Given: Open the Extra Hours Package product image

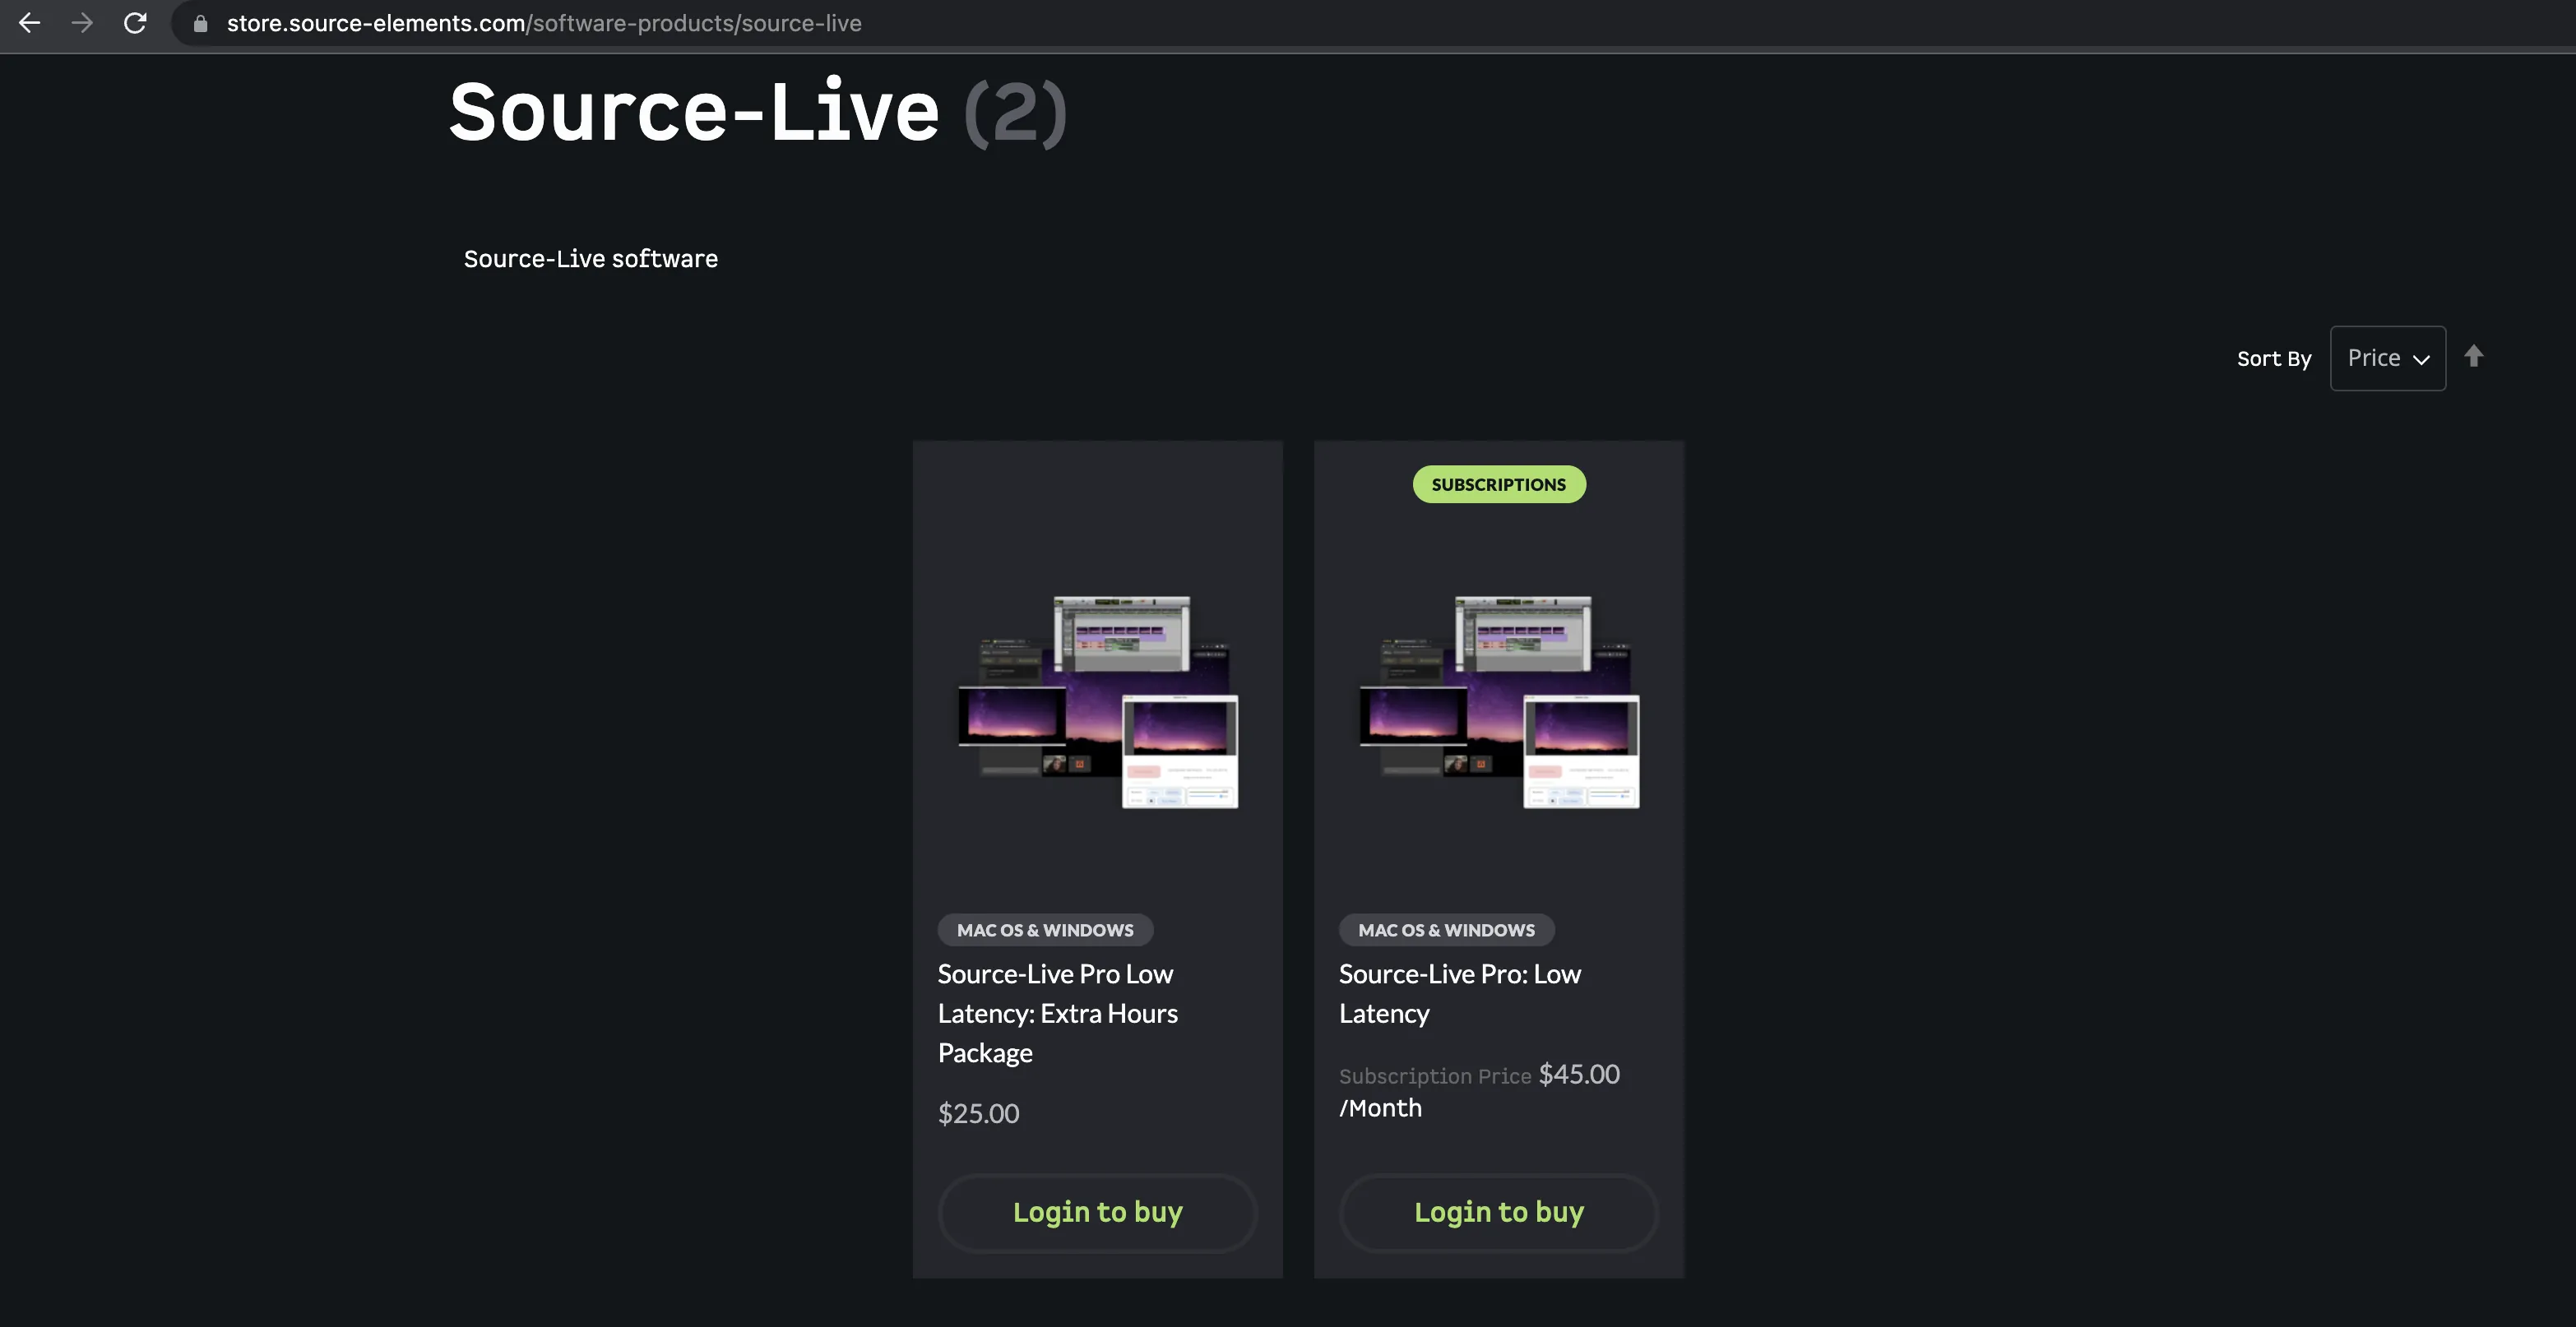Looking at the screenshot, I should pos(1098,702).
